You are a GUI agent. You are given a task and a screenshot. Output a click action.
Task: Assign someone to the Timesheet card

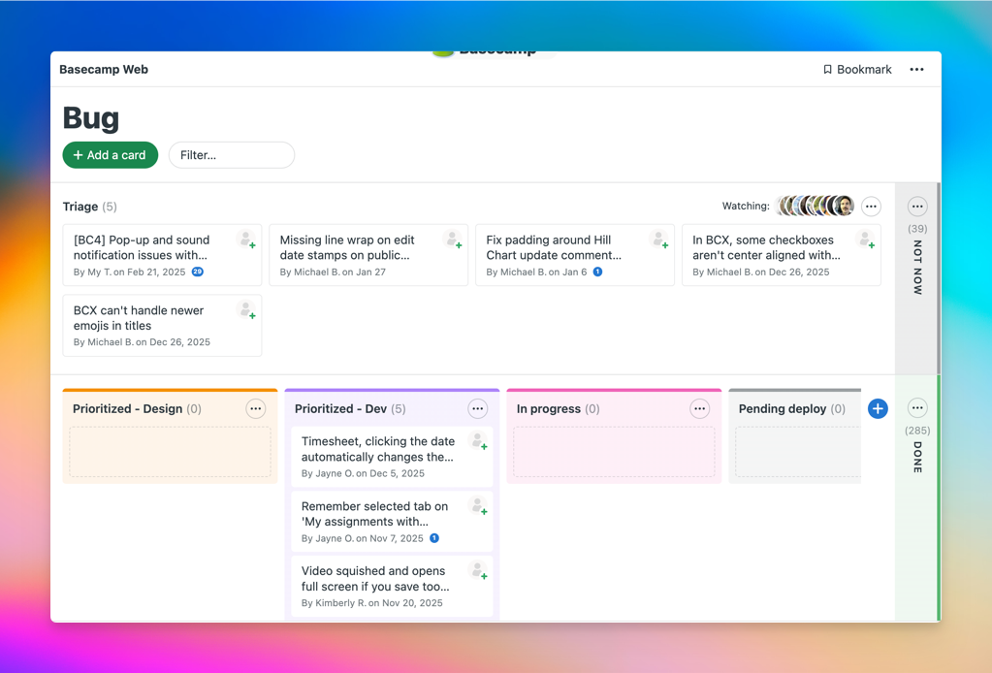pos(478,441)
